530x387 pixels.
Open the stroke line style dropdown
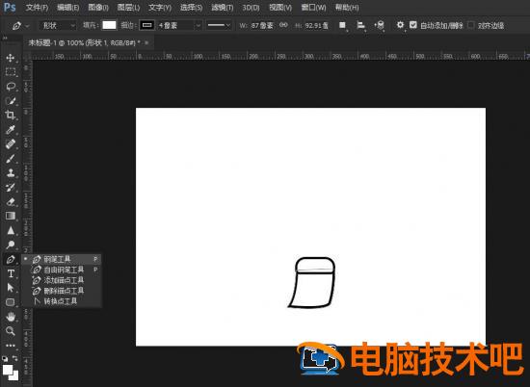pos(219,25)
